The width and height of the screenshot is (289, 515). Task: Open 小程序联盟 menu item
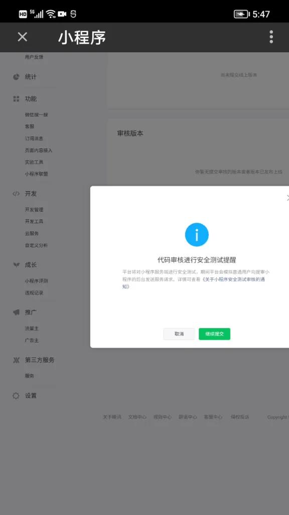click(x=36, y=174)
